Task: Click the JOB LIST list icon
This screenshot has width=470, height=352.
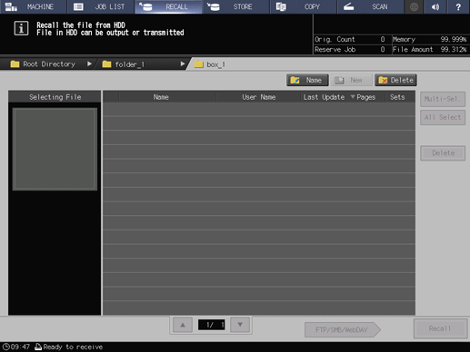Action: coord(78,6)
